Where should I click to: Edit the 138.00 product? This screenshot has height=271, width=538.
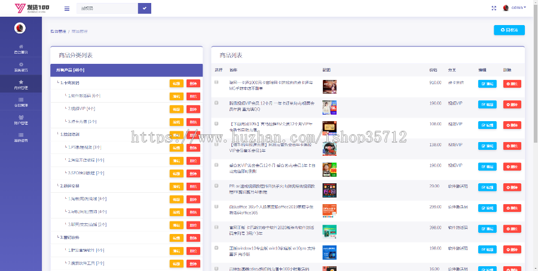point(487,146)
